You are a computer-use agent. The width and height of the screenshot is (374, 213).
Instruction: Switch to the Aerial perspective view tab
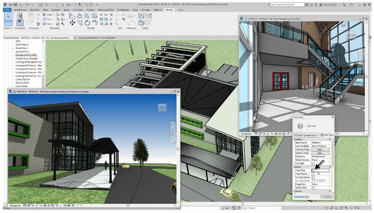tap(58, 38)
